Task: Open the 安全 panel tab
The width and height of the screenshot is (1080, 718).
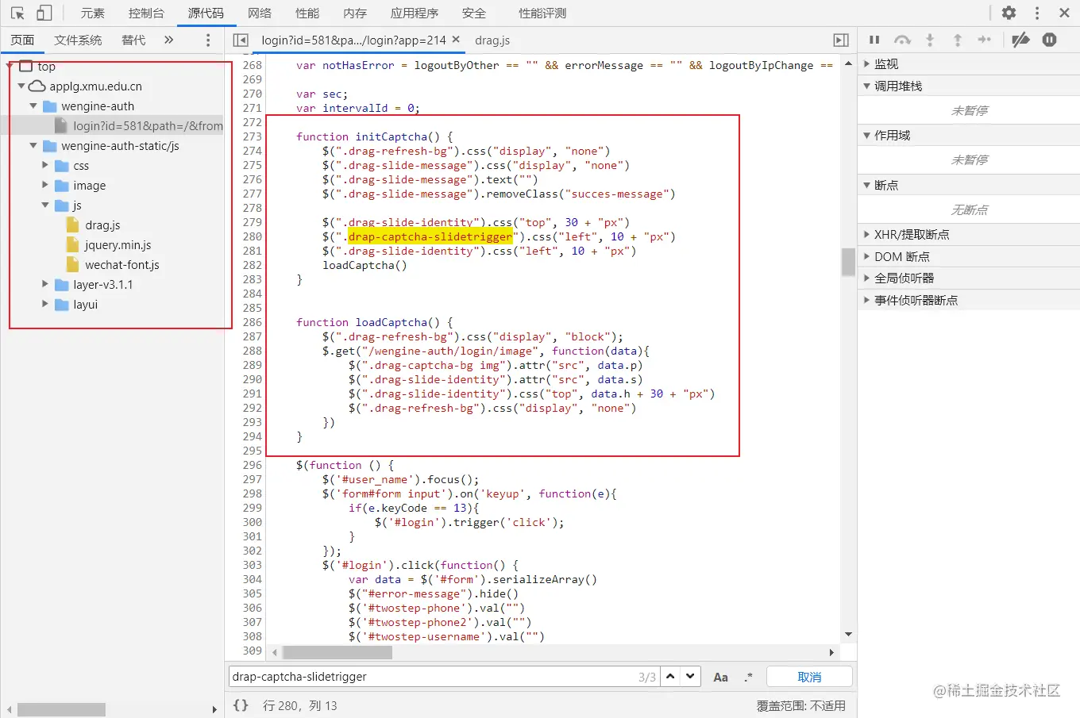Action: tap(474, 13)
